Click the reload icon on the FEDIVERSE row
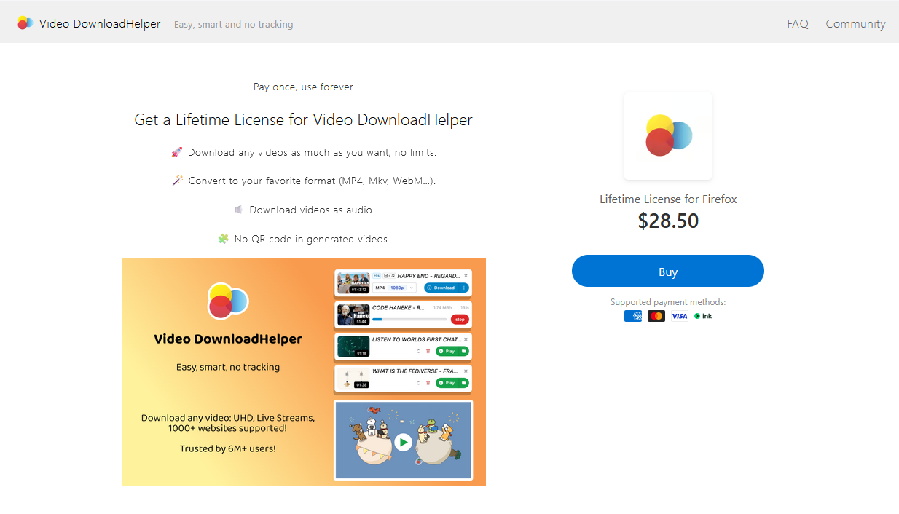 pyautogui.click(x=418, y=383)
